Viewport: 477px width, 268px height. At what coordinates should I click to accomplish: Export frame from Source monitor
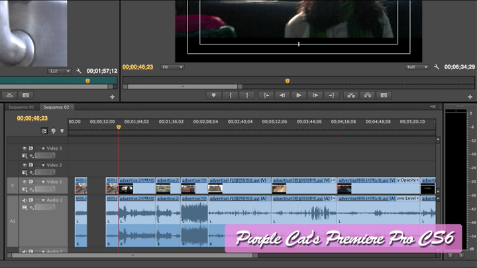point(26,96)
